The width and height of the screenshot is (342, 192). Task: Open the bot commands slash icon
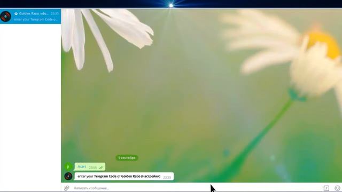[327, 188]
